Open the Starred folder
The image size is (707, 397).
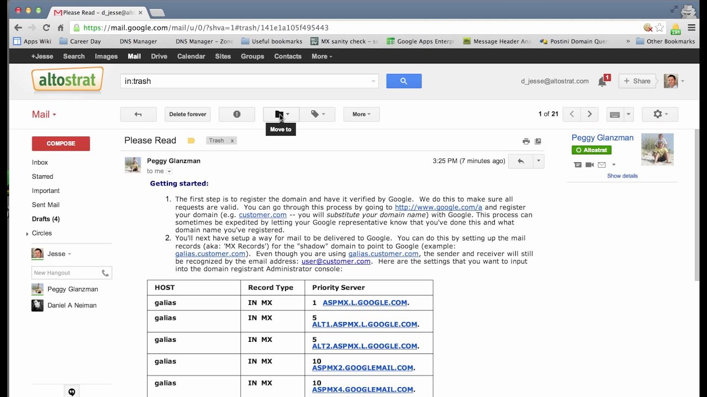[x=43, y=177]
